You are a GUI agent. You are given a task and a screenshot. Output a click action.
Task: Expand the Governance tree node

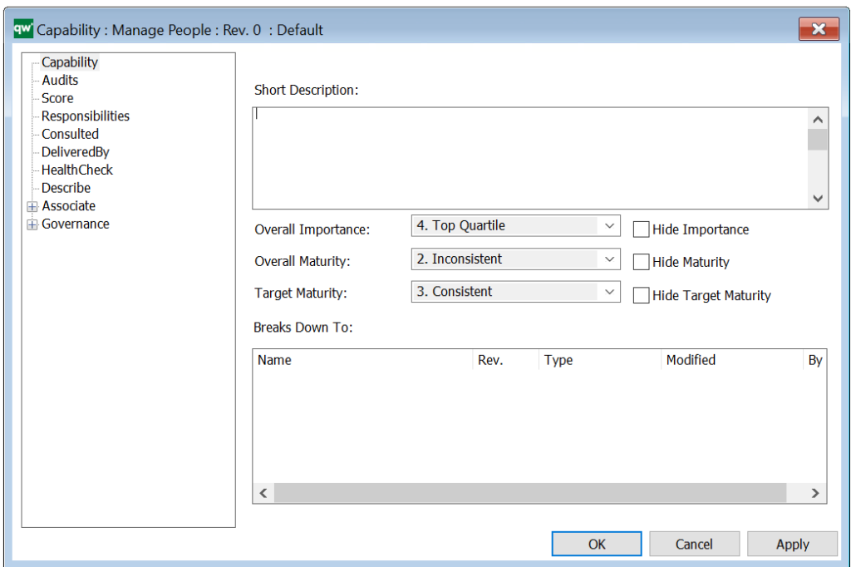(x=32, y=224)
